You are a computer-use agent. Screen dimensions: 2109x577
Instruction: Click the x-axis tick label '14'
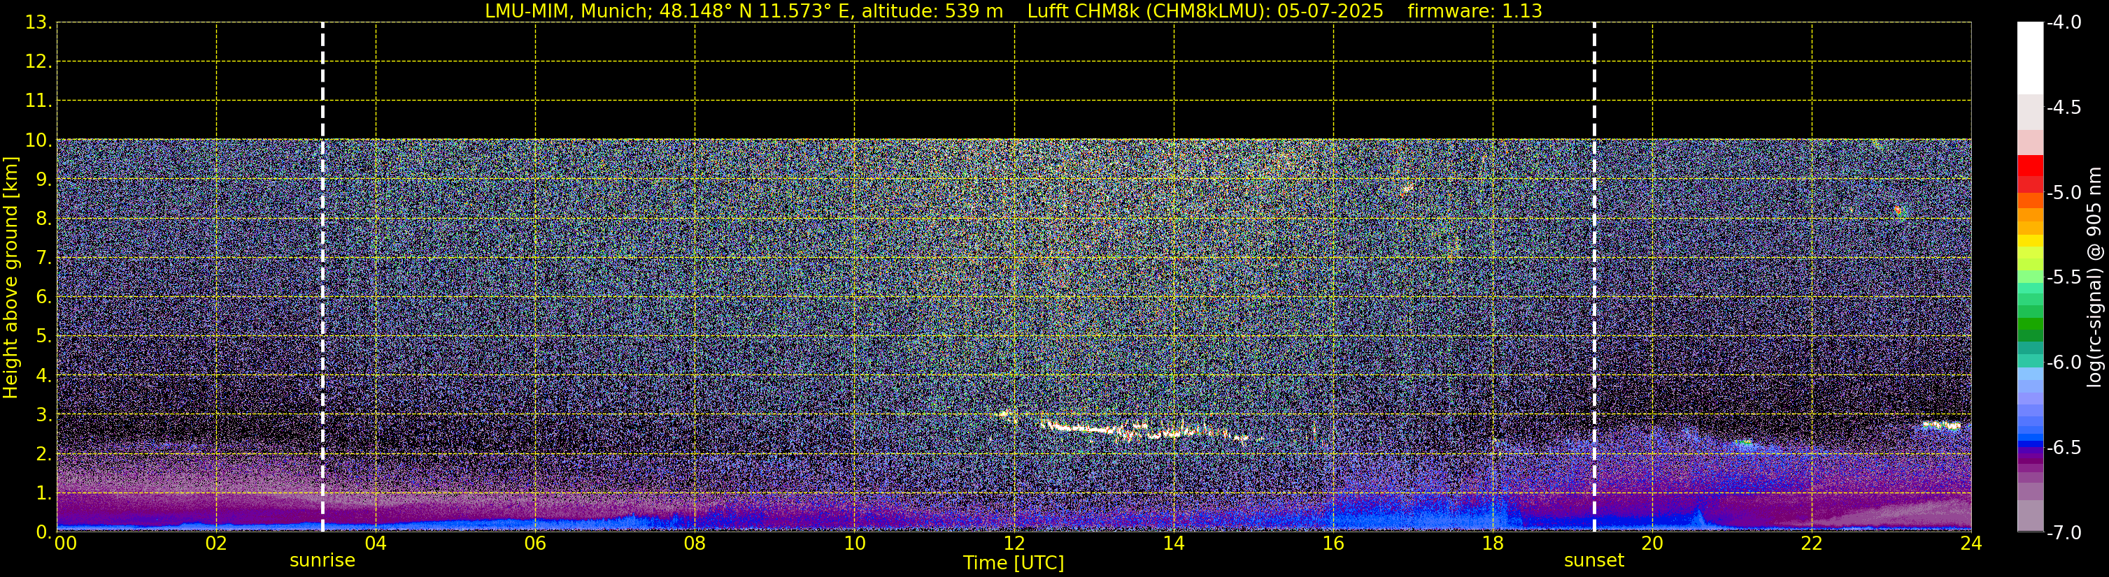click(x=1174, y=543)
